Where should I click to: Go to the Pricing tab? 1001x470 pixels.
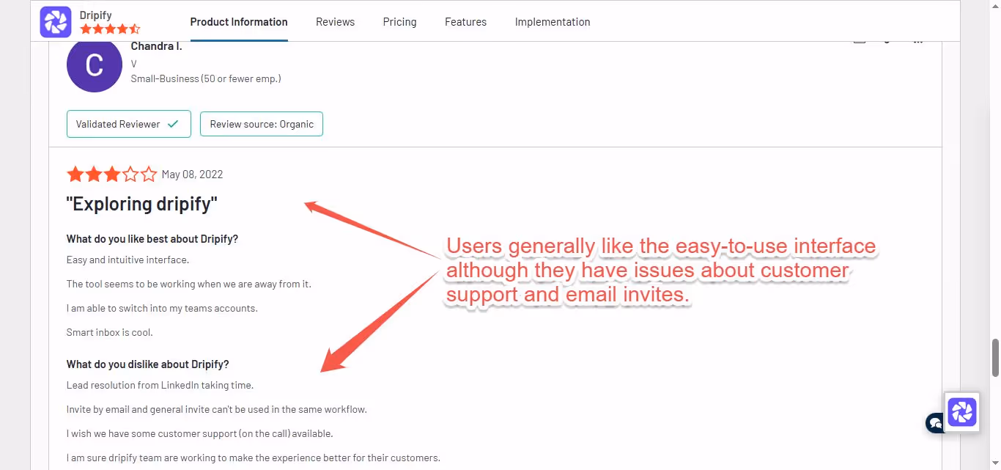[x=399, y=22]
